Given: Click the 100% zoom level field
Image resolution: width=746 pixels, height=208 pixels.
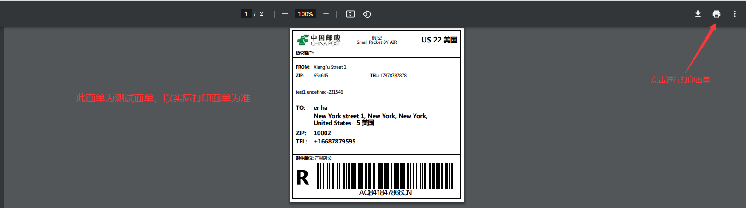Looking at the screenshot, I should [305, 14].
